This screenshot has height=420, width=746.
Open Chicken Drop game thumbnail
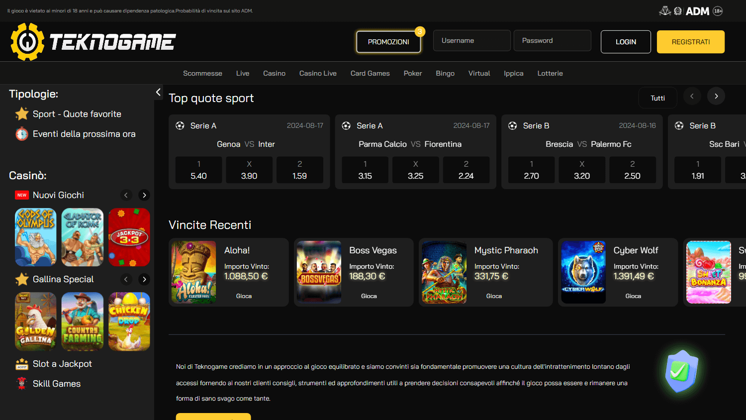pyautogui.click(x=129, y=321)
